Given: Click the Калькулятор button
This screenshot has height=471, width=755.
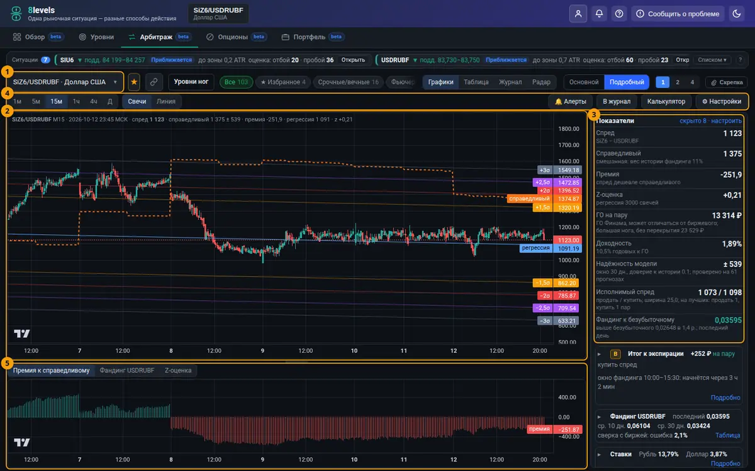Looking at the screenshot, I should (666, 101).
